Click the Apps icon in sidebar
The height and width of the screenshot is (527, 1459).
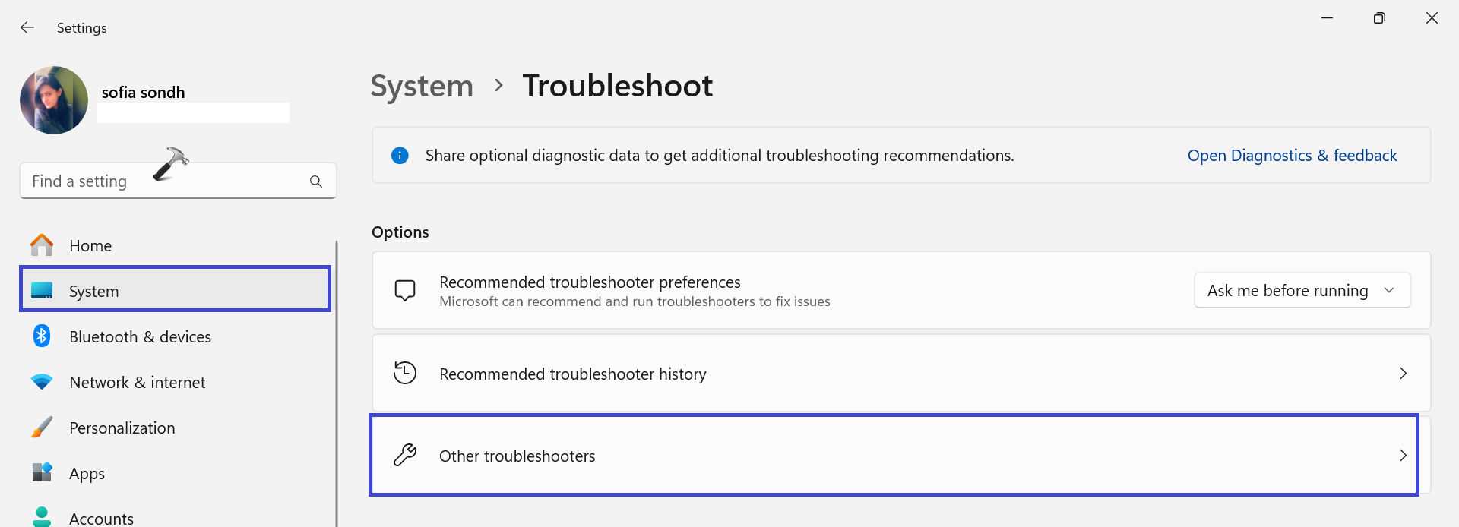point(42,472)
